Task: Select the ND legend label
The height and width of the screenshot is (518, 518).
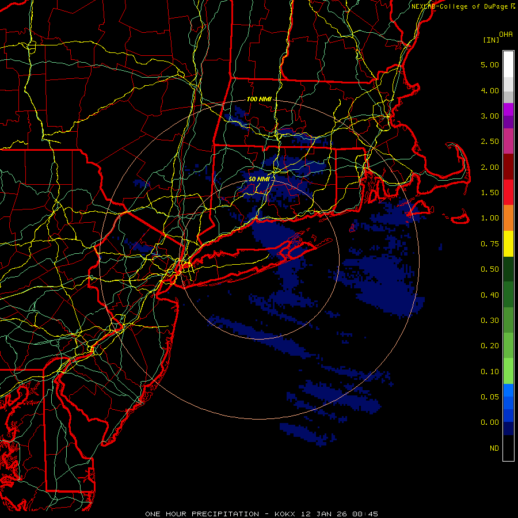Action: pyautogui.click(x=494, y=448)
